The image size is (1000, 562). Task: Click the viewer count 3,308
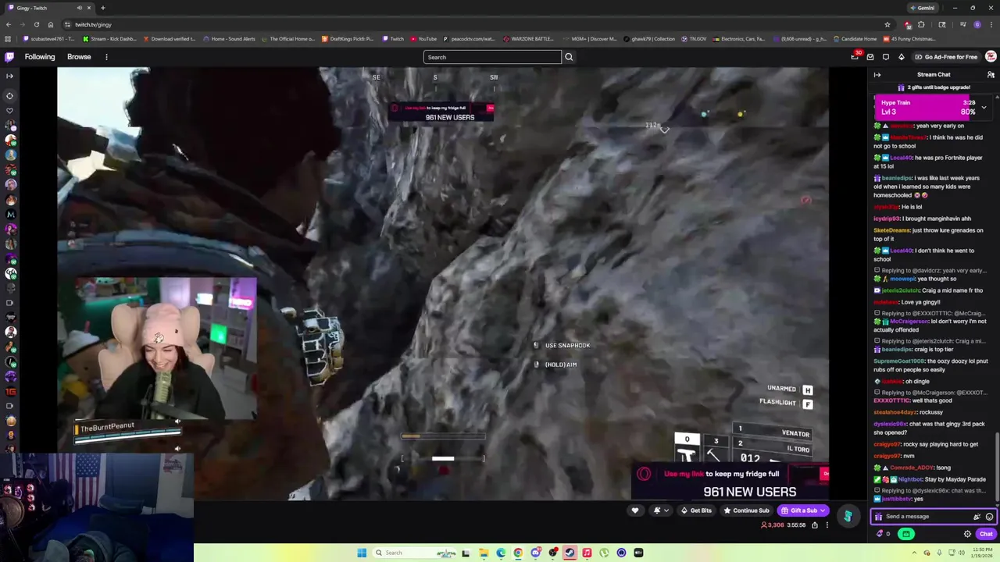[x=772, y=525]
